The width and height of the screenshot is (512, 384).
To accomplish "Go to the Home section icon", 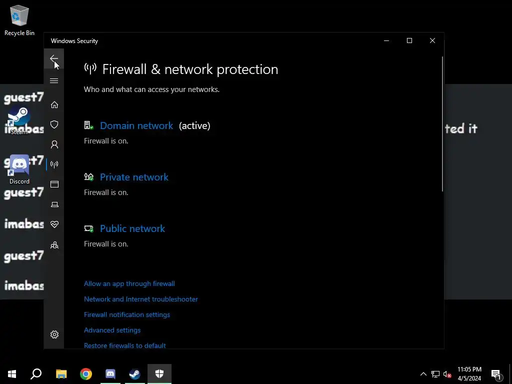I will click(x=54, y=105).
